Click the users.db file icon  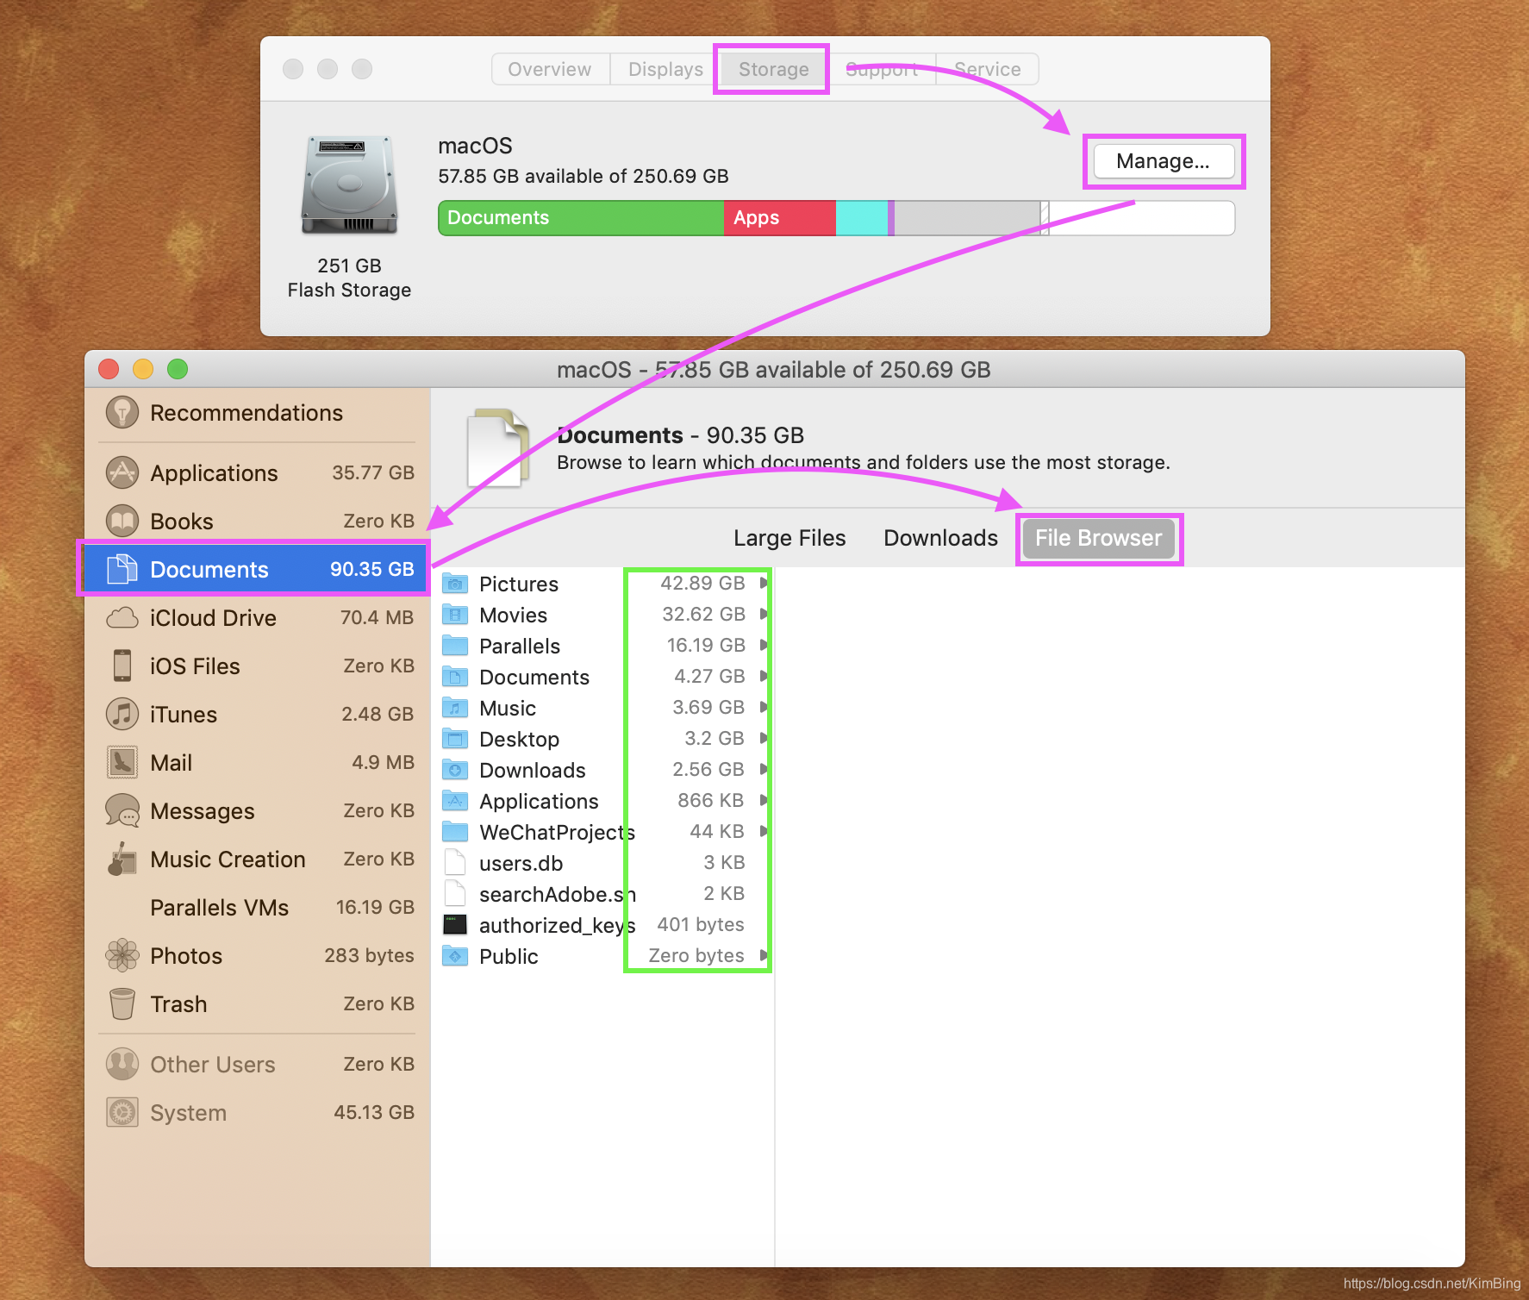(455, 863)
